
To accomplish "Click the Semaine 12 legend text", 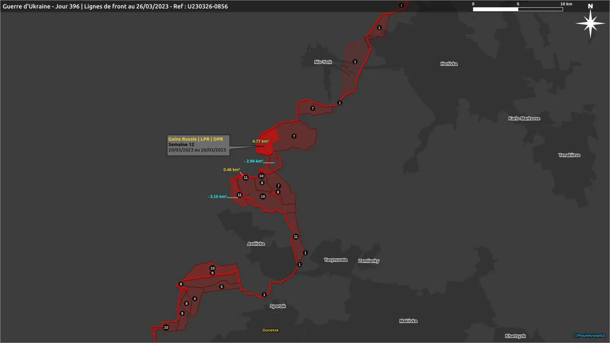I will point(181,144).
